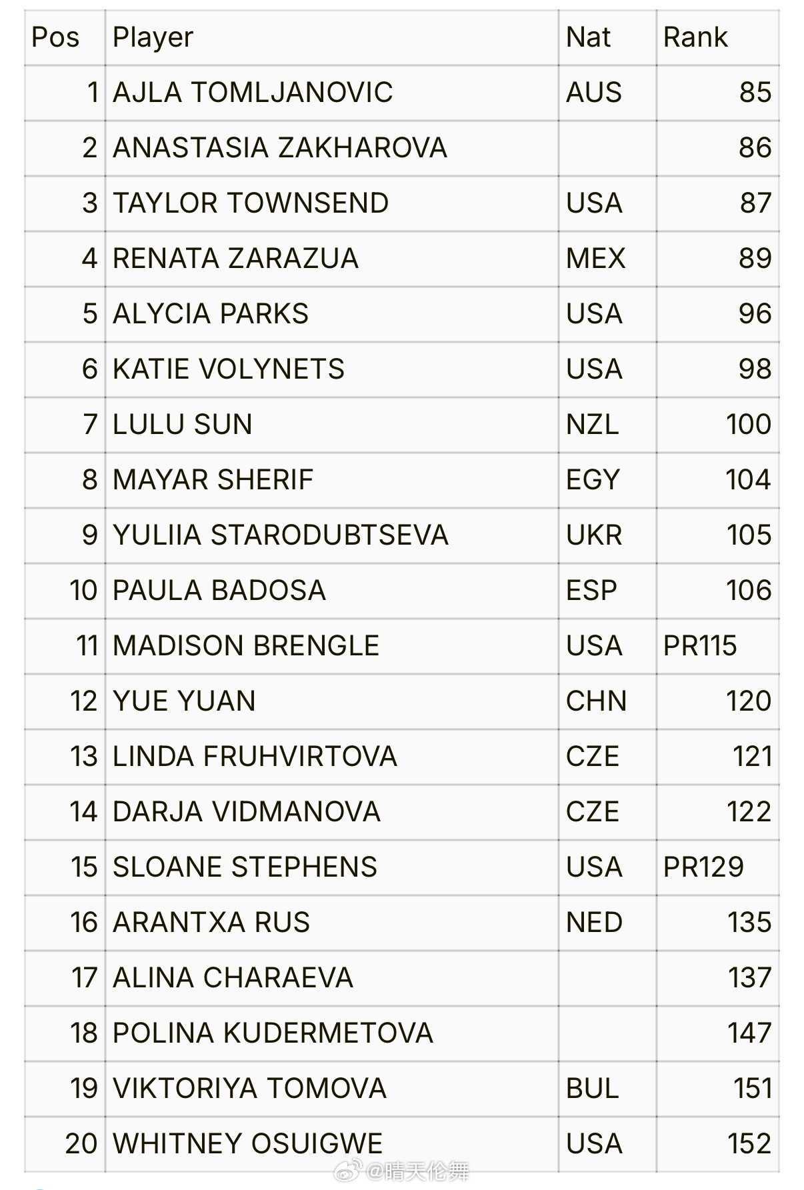Select player name Arantxa Rus
This screenshot has width=804, height=1190.
click(211, 923)
